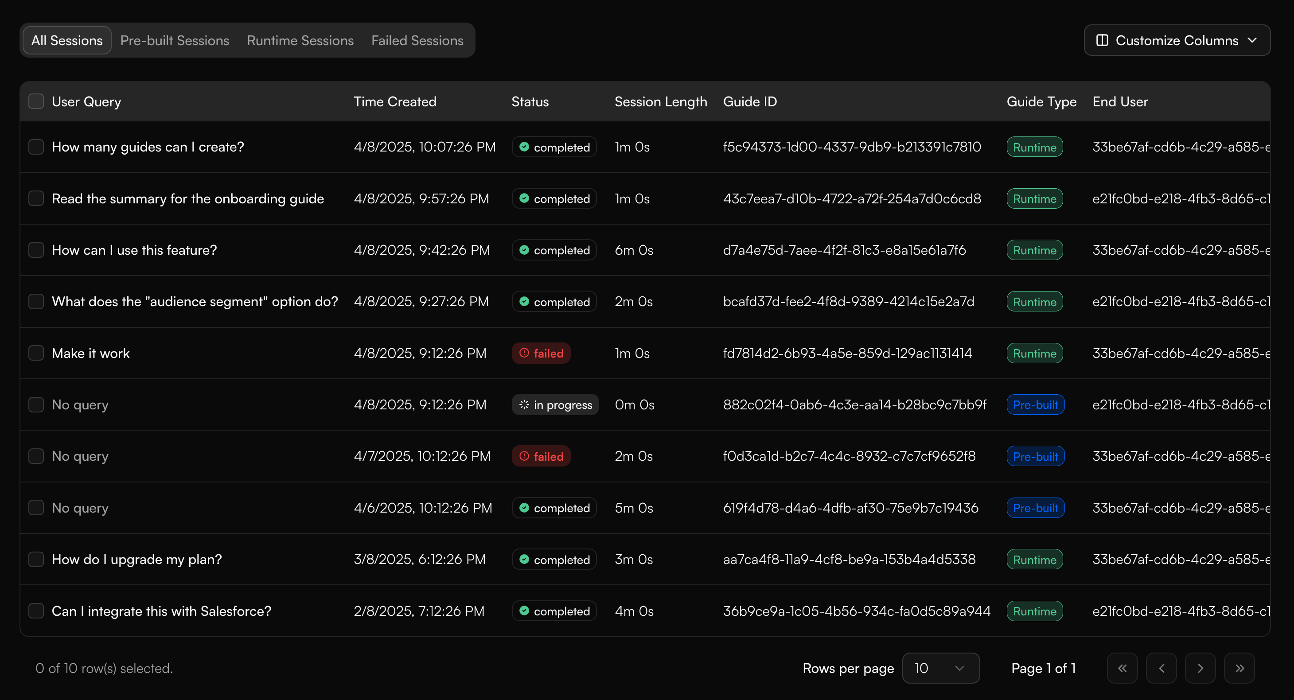Click Pre-built tag on the 4/6/2025 row
The width and height of the screenshot is (1294, 700).
1035,508
